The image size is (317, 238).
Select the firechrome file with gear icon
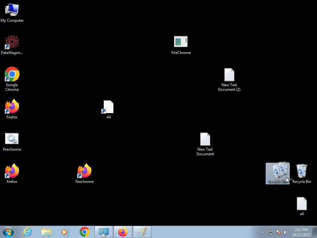[x=12, y=142]
